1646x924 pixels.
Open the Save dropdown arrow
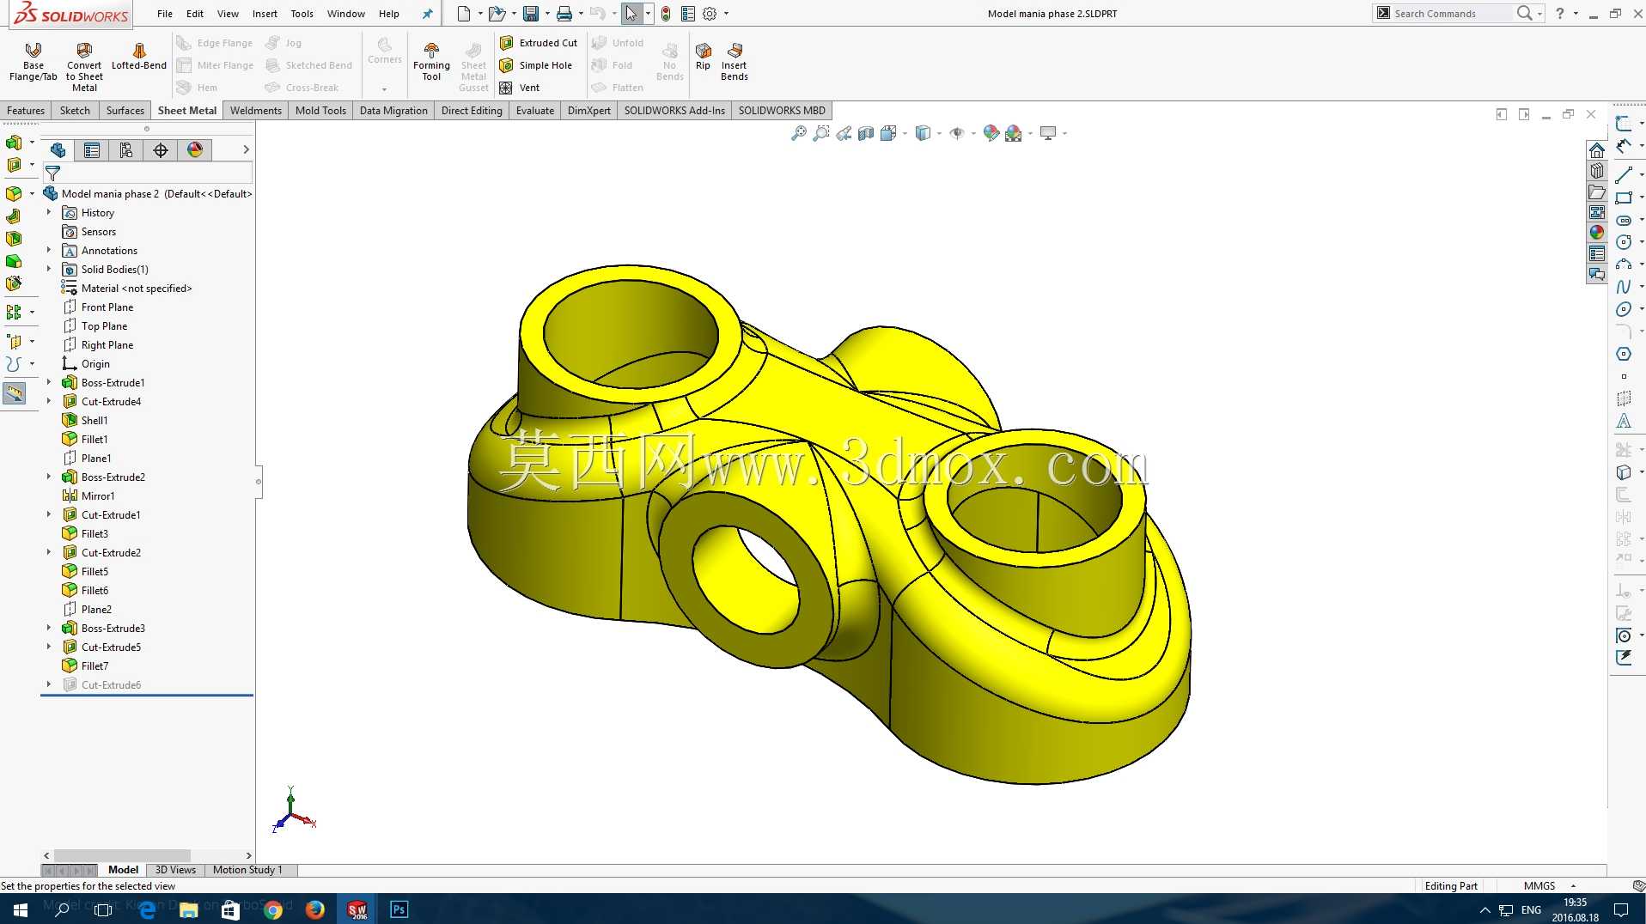coord(547,14)
